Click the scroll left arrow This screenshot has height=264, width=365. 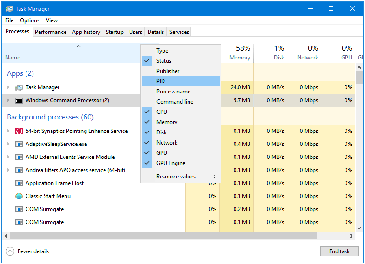pyautogui.click(x=6, y=236)
